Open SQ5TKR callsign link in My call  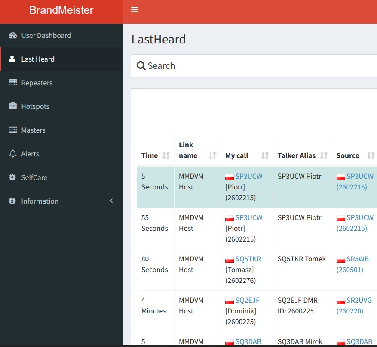tap(248, 259)
